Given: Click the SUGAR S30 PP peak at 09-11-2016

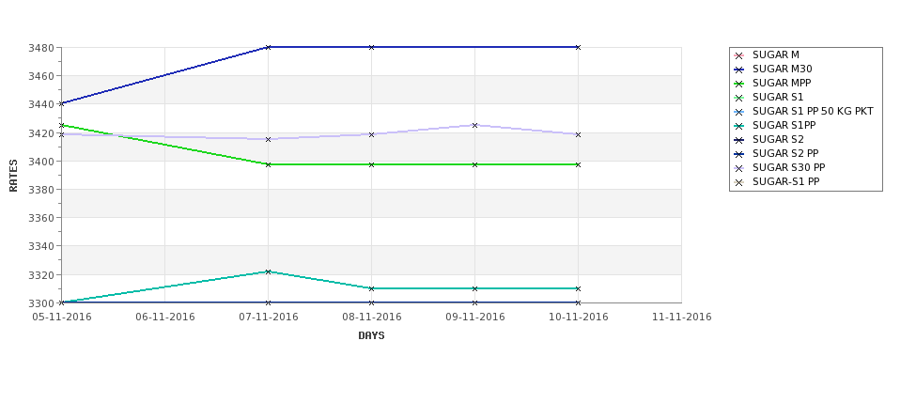Looking at the screenshot, I should [x=474, y=125].
